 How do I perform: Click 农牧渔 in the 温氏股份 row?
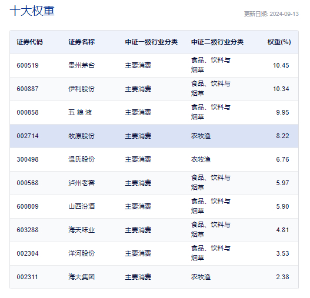click(x=201, y=159)
